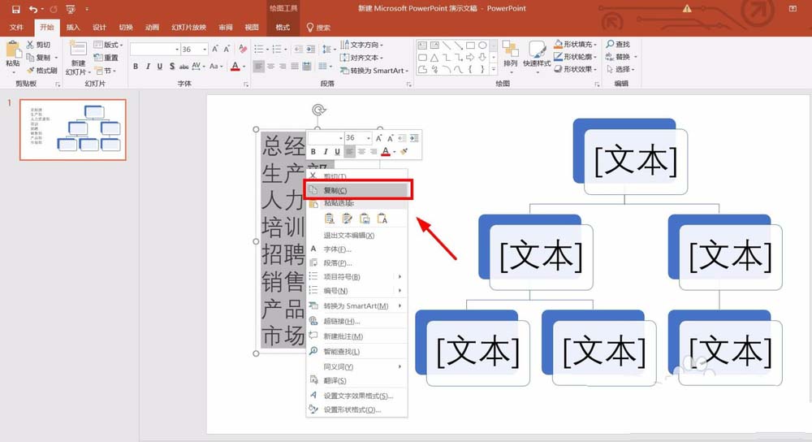
Task: Choose Hyperlink (超链接) from the context menu
Action: tap(356, 321)
